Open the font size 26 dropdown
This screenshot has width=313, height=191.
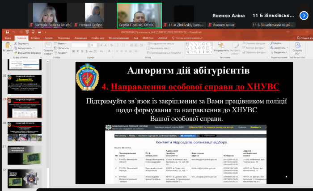pos(98,45)
